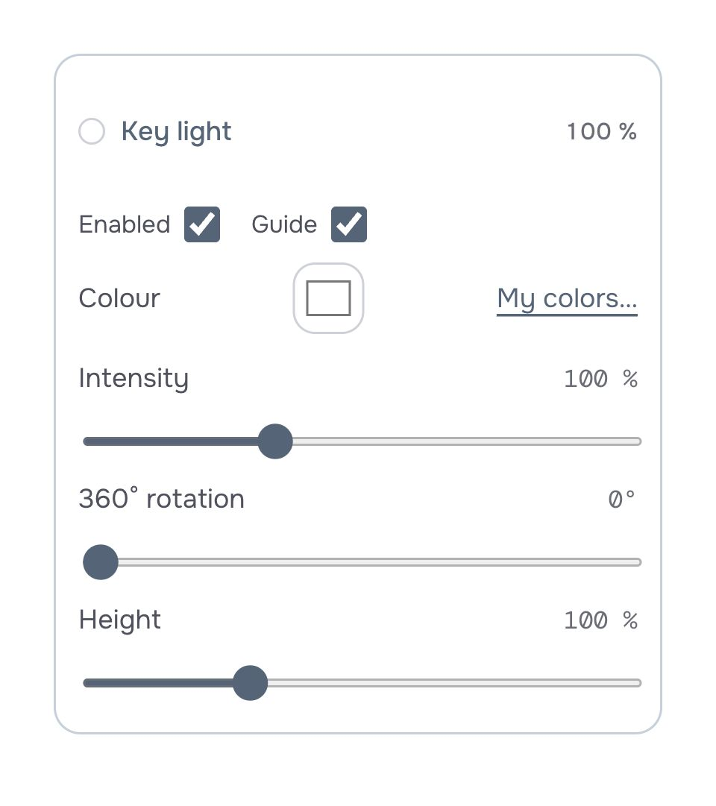The width and height of the screenshot is (716, 806).
Task: Click the Guide text label
Action: pos(284,224)
